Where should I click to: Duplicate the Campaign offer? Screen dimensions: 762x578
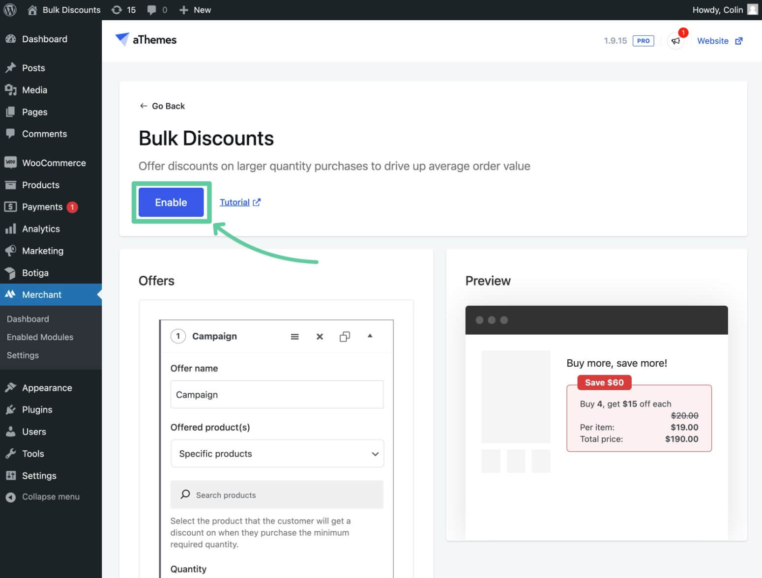[345, 337]
